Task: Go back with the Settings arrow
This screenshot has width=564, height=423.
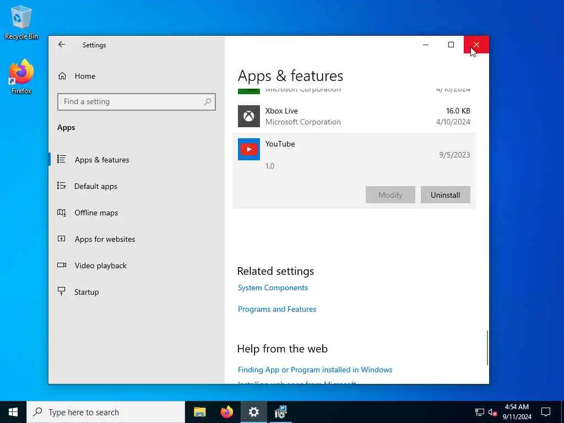Action: 62,45
